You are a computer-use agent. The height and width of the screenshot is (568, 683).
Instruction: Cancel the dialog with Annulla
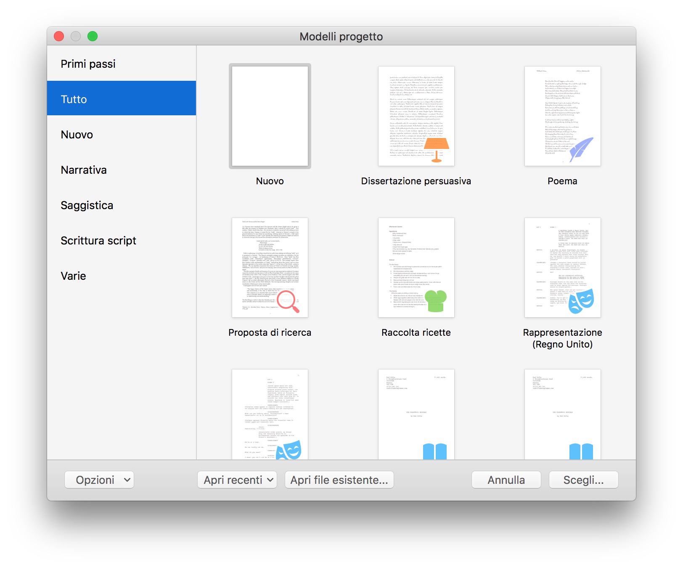tap(506, 480)
